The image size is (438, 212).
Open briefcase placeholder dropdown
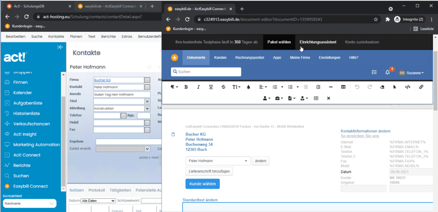[279, 98]
